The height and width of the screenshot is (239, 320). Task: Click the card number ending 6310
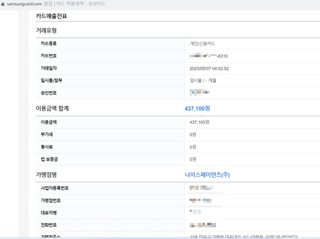[209, 56]
